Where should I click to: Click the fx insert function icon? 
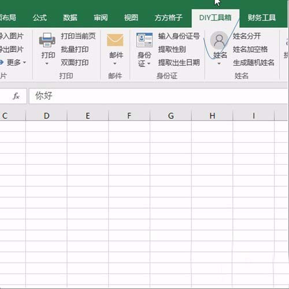tap(16, 96)
